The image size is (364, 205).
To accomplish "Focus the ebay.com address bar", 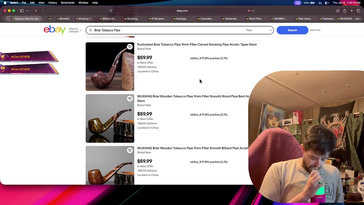I will click(182, 11).
